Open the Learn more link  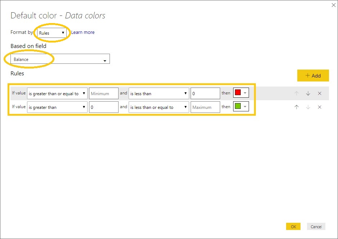[83, 32]
